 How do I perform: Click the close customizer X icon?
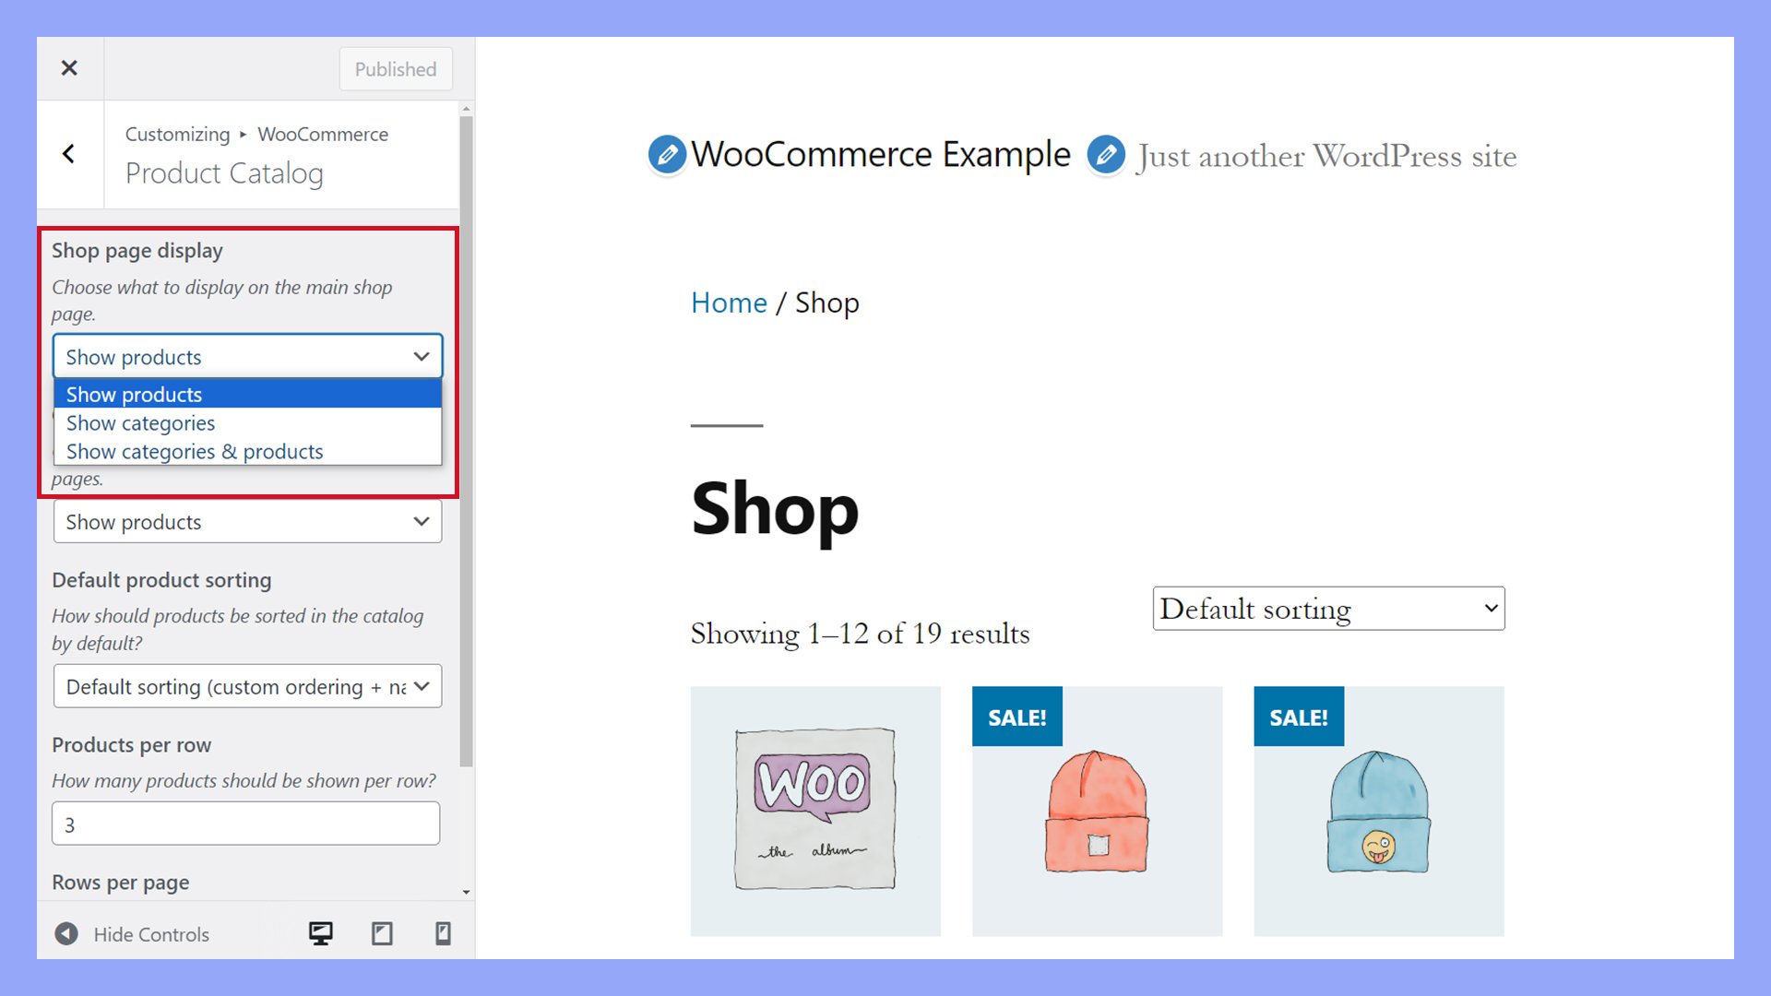68,67
